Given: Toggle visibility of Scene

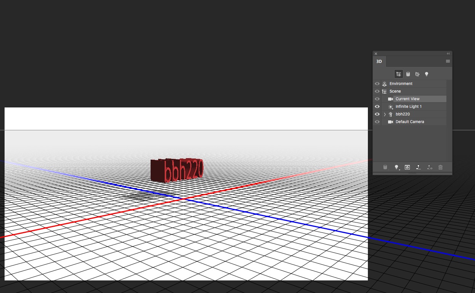Looking at the screenshot, I should (377, 91).
